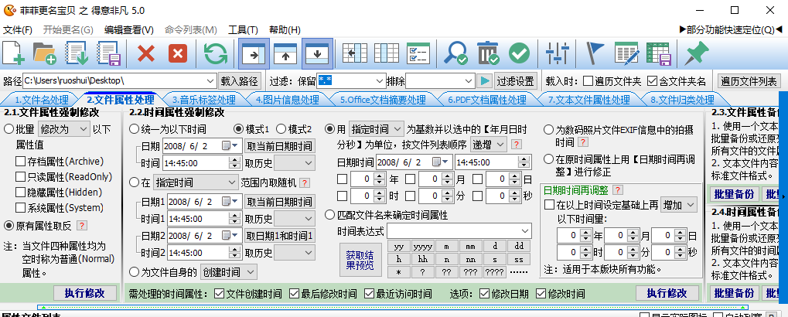
Task: Click the save file list icon
Action: coord(109,53)
